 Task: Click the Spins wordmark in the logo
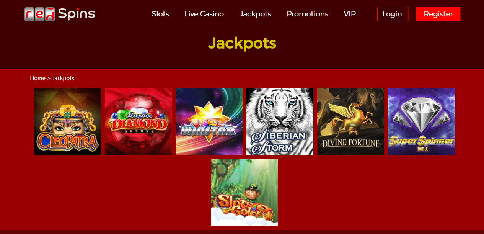[76, 14]
